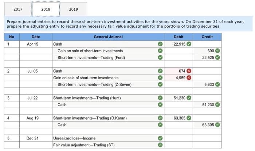Click the Cash account in entry 1

click(x=108, y=44)
